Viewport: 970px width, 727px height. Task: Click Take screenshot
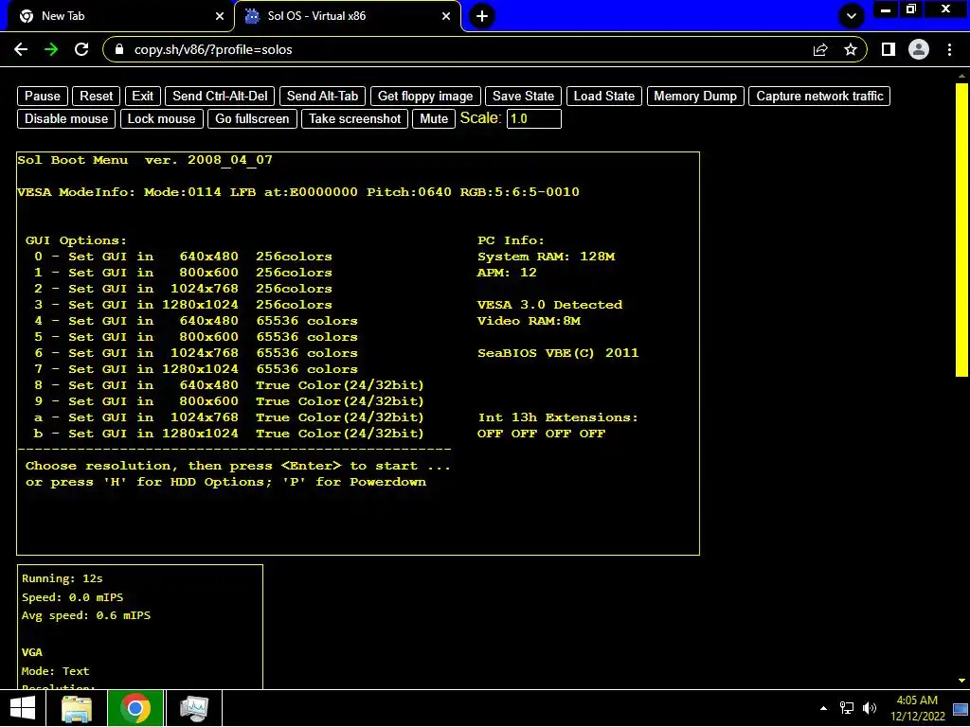pyautogui.click(x=355, y=118)
